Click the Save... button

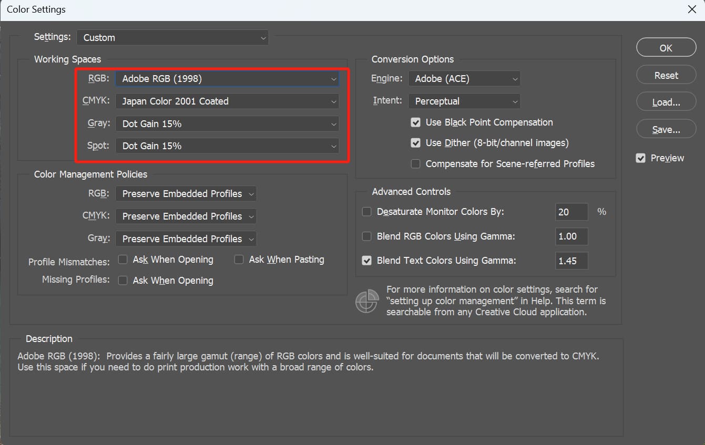pos(666,130)
